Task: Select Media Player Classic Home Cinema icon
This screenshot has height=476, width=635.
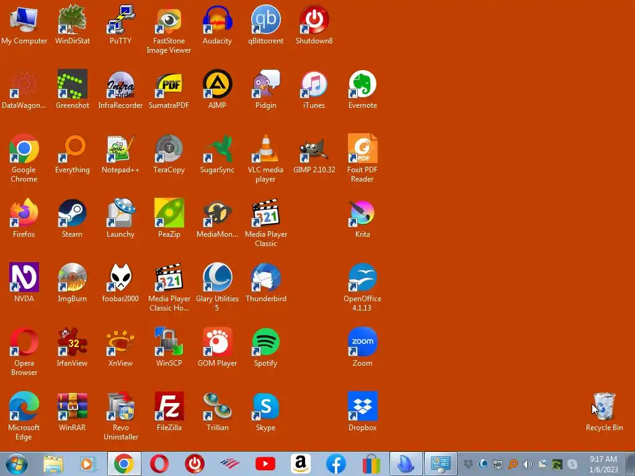Action: pyautogui.click(x=169, y=277)
